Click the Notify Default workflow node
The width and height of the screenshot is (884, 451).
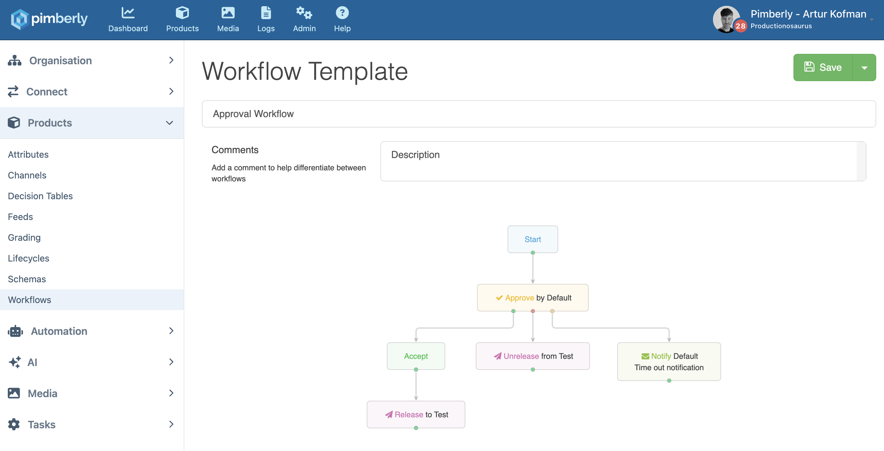(669, 361)
